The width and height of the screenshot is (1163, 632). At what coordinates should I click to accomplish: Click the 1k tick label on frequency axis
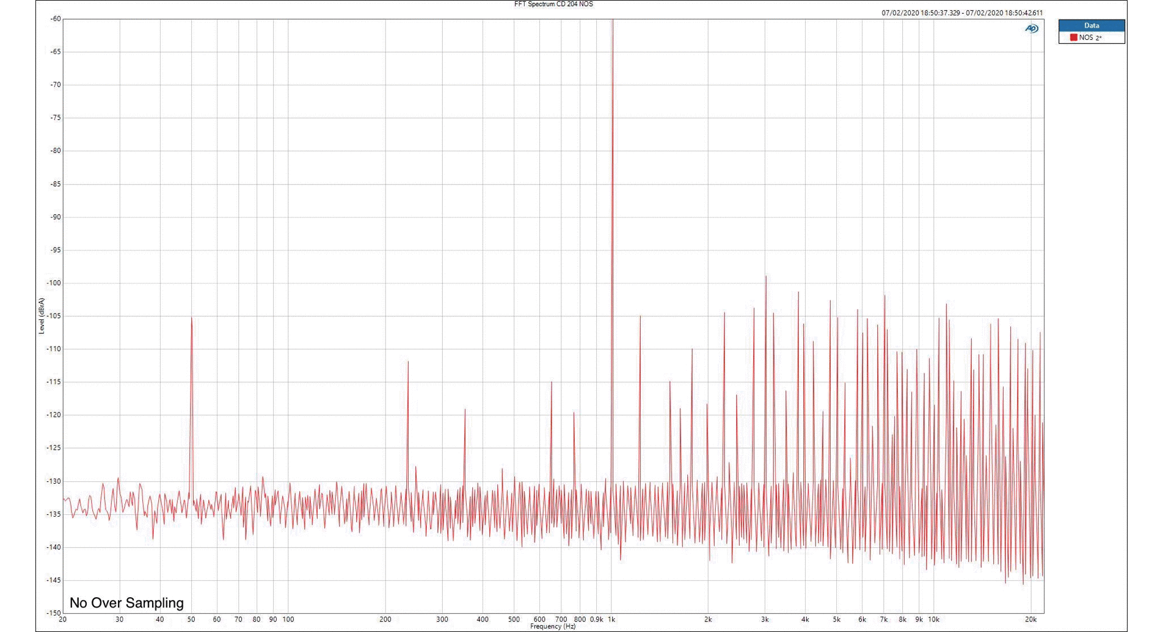(x=611, y=619)
